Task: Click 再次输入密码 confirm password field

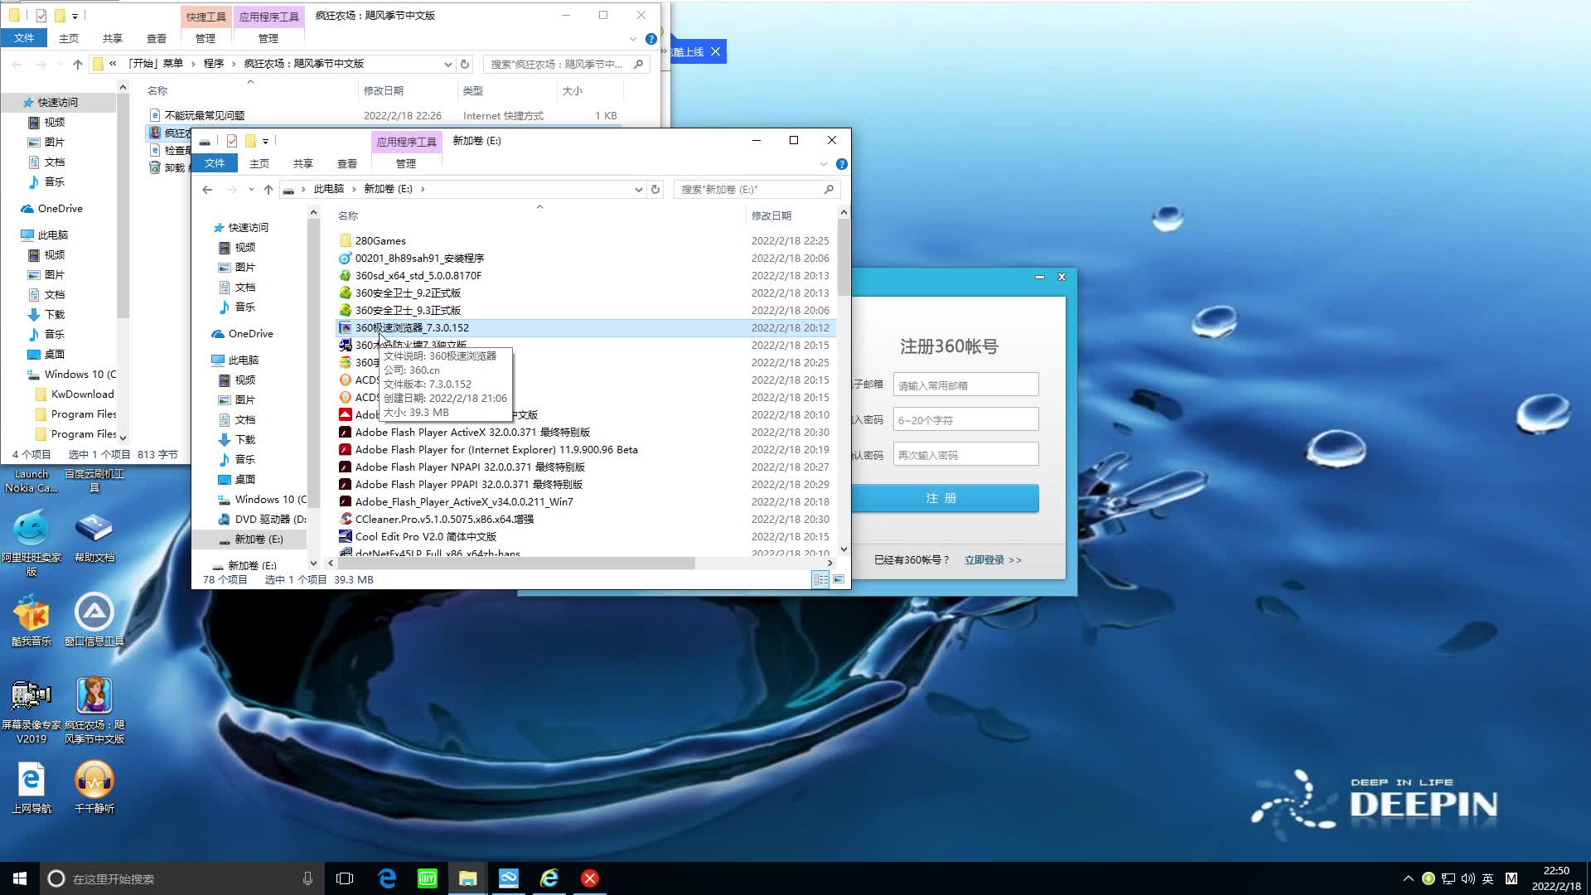Action: [x=965, y=455]
